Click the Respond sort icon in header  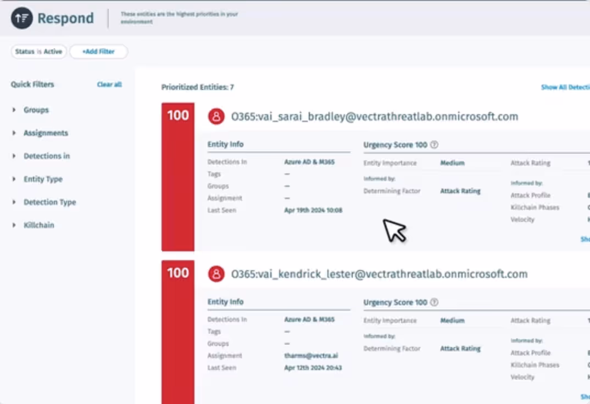tap(22, 18)
